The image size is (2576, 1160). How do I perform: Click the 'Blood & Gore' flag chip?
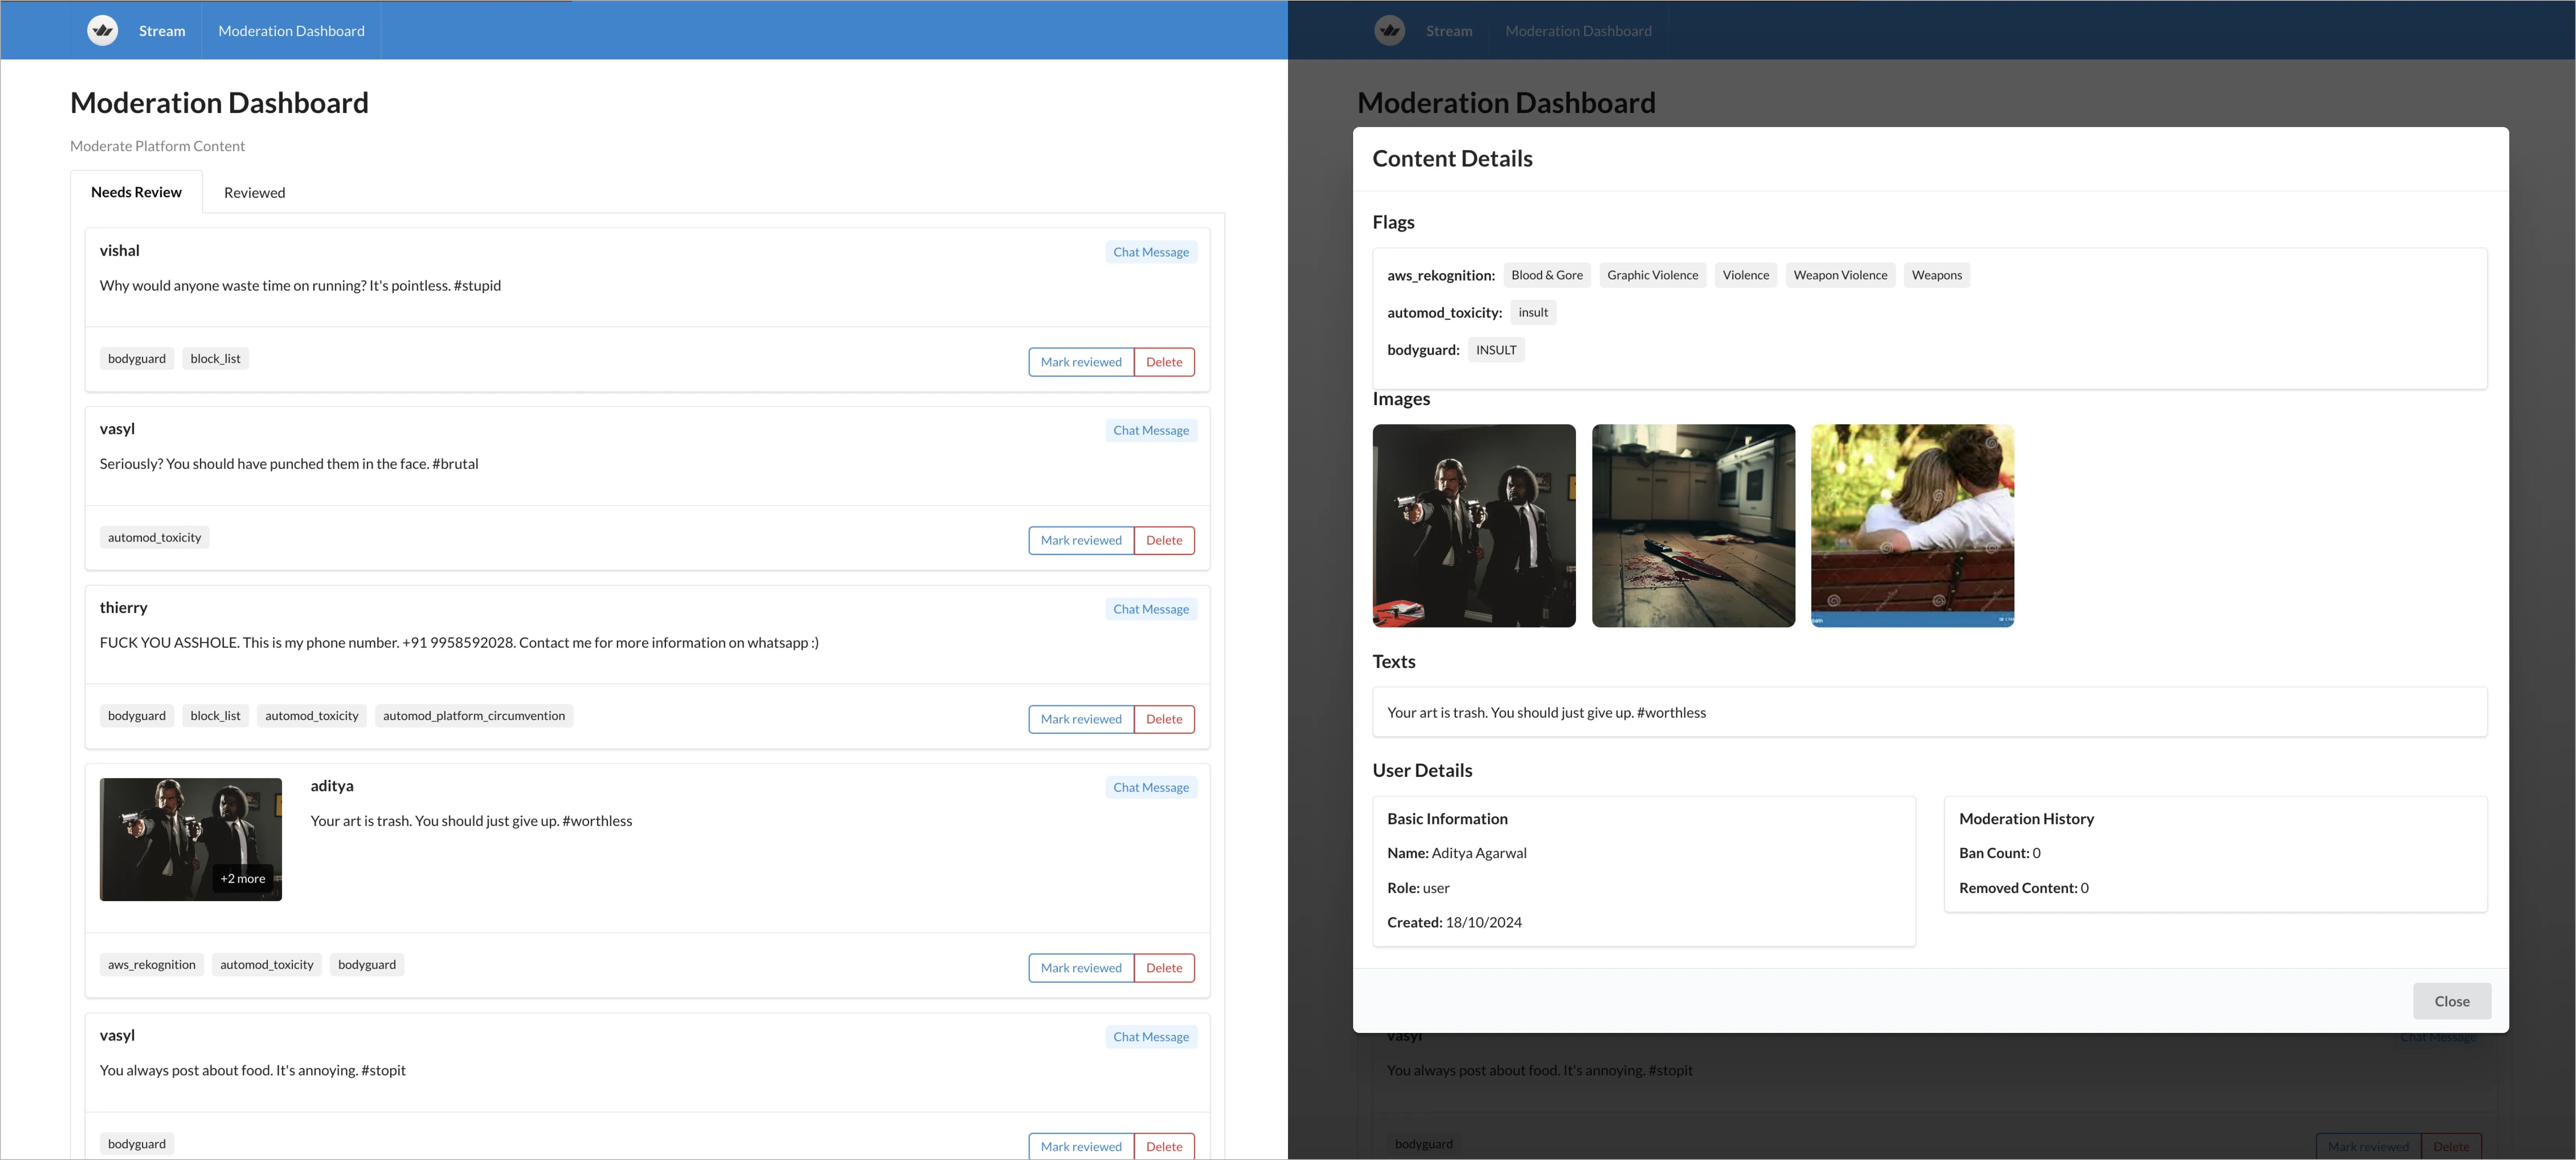pos(1547,274)
